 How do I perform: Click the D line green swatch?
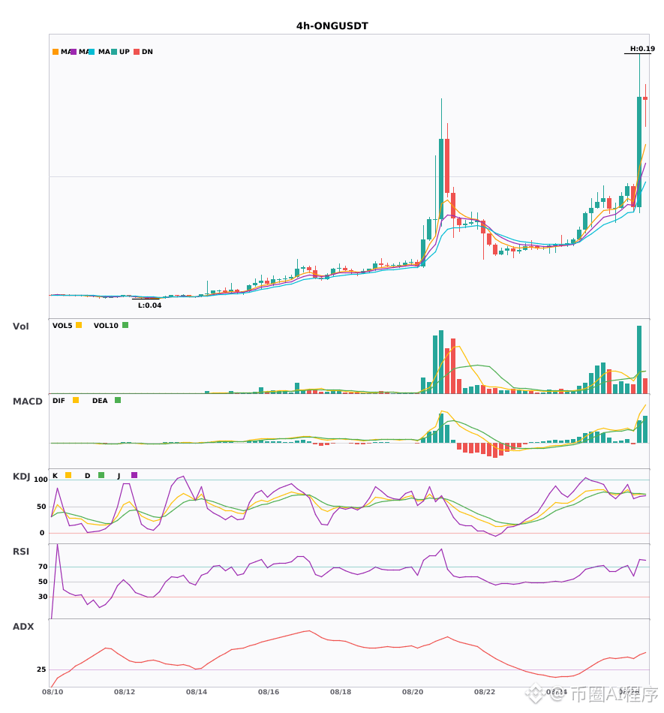point(101,475)
